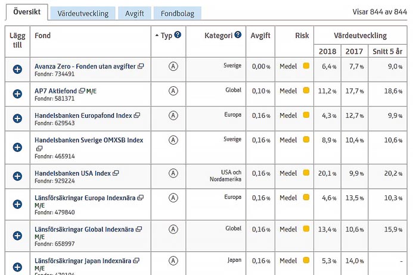Image resolution: width=413 pixels, height=275 pixels.
Task: Click 2018 value 13,4% for Länsförsäkringar Global
Action: pyautogui.click(x=327, y=230)
